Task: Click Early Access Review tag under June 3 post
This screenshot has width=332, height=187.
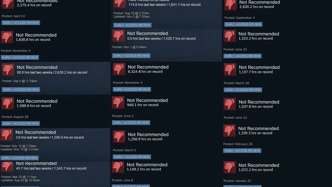Action: pos(131,122)
